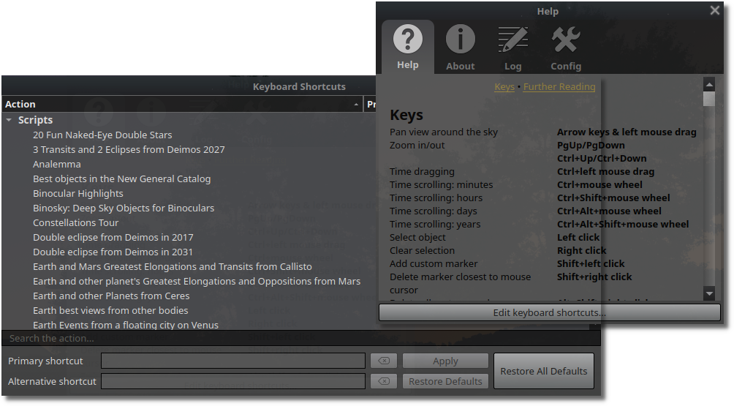Click 'PgUp/PgDown' shortcut text
This screenshot has width=734, height=406.
(x=591, y=145)
